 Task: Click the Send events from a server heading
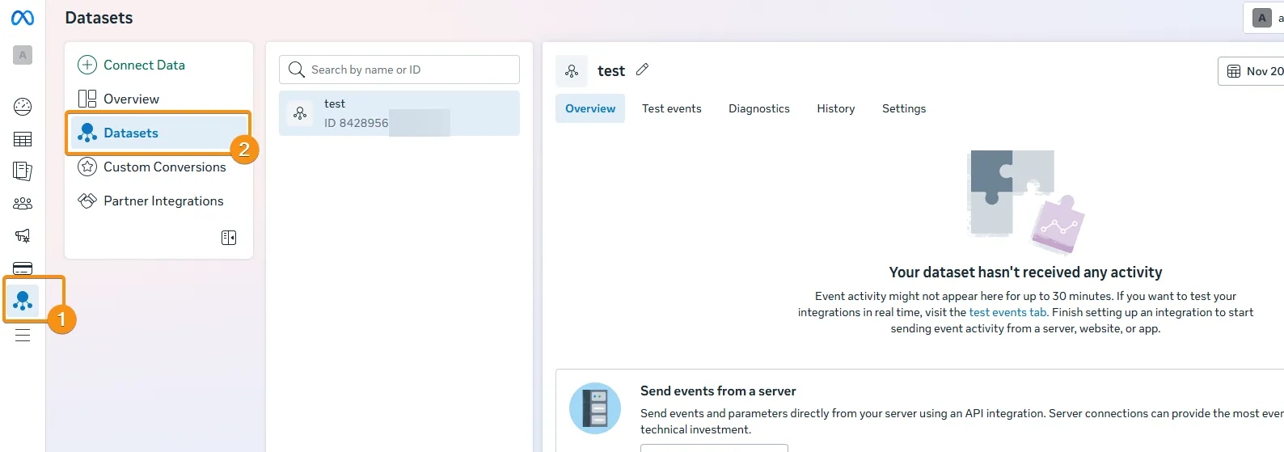[718, 391]
